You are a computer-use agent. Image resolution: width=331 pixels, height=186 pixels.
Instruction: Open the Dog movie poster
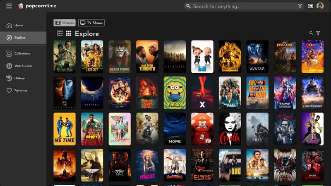click(230, 165)
